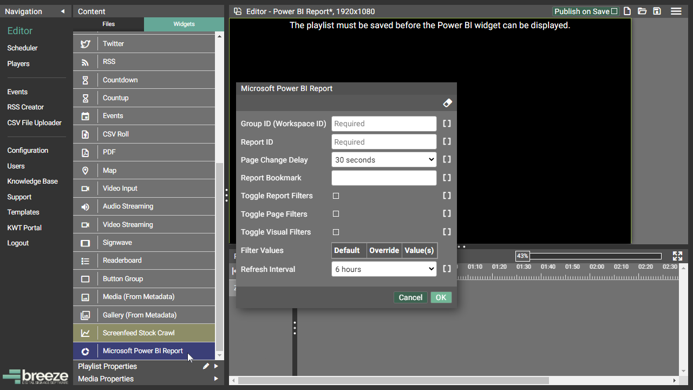The height and width of the screenshot is (390, 693).
Task: Enable Toggle Visual Filters checkbox
Action: [x=336, y=232]
